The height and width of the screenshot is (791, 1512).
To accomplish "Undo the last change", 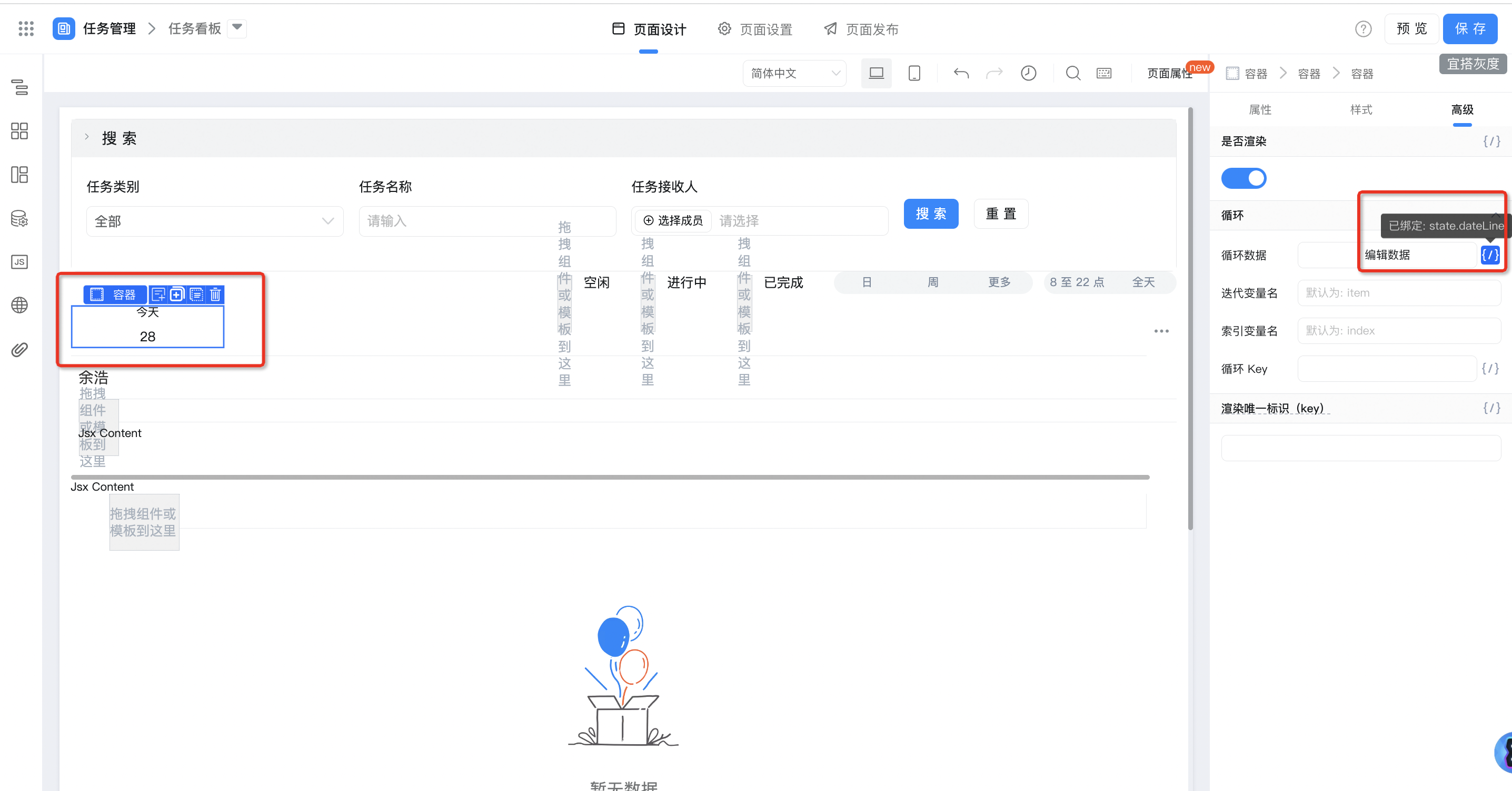I will click(961, 73).
